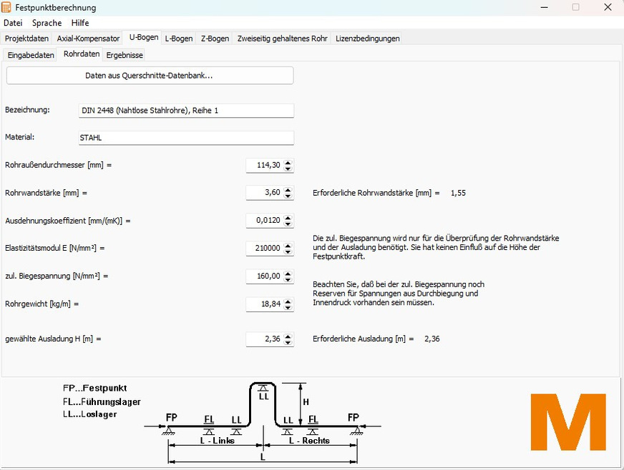Viewport: 624px width, 470px height.
Task: Switch to the Axial-Kompensator tab
Action: (x=88, y=39)
